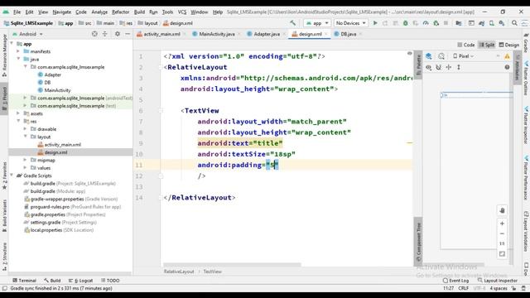The height and width of the screenshot is (298, 530).
Task: Expand the manifests folder
Action: click(18, 51)
